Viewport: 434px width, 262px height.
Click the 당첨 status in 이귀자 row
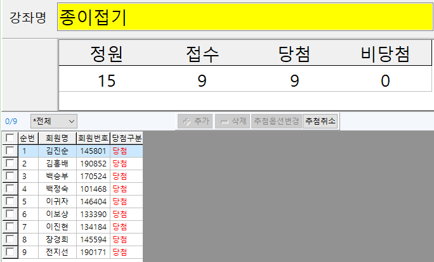(119, 201)
